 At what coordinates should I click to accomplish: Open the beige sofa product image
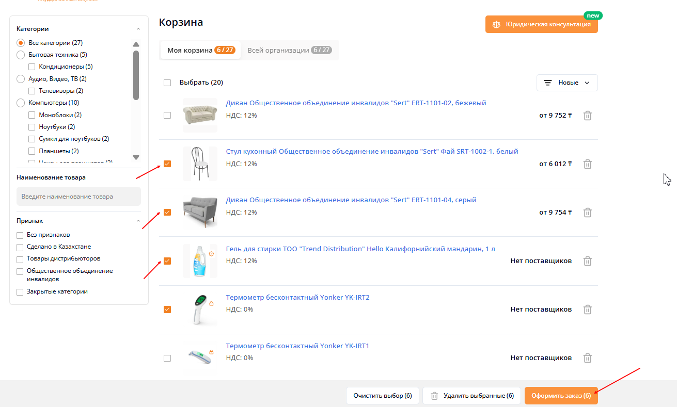coord(200,115)
